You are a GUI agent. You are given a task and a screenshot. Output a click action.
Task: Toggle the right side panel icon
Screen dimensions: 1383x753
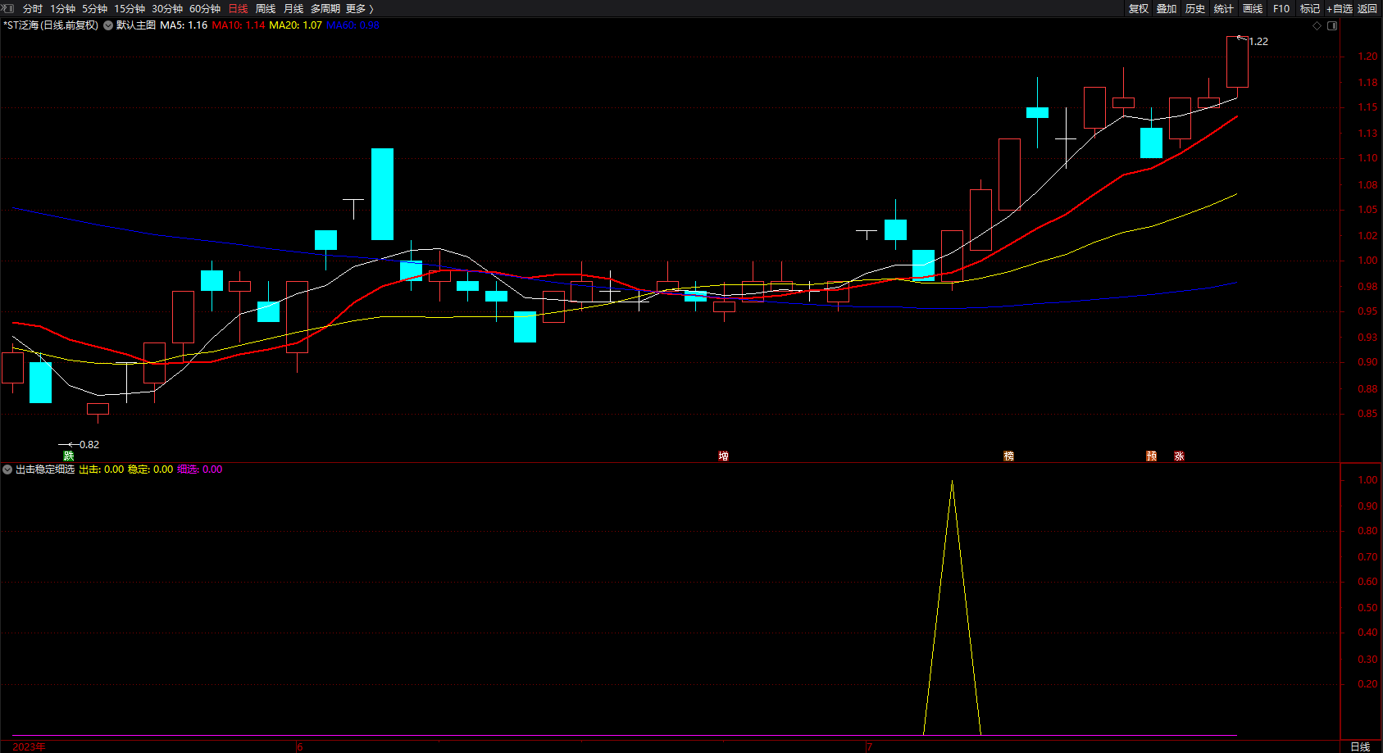pos(1332,25)
